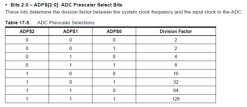Image resolution: width=247 pixels, height=107 pixels.
Task: Click division factor value 32
Action: pos(176,82)
